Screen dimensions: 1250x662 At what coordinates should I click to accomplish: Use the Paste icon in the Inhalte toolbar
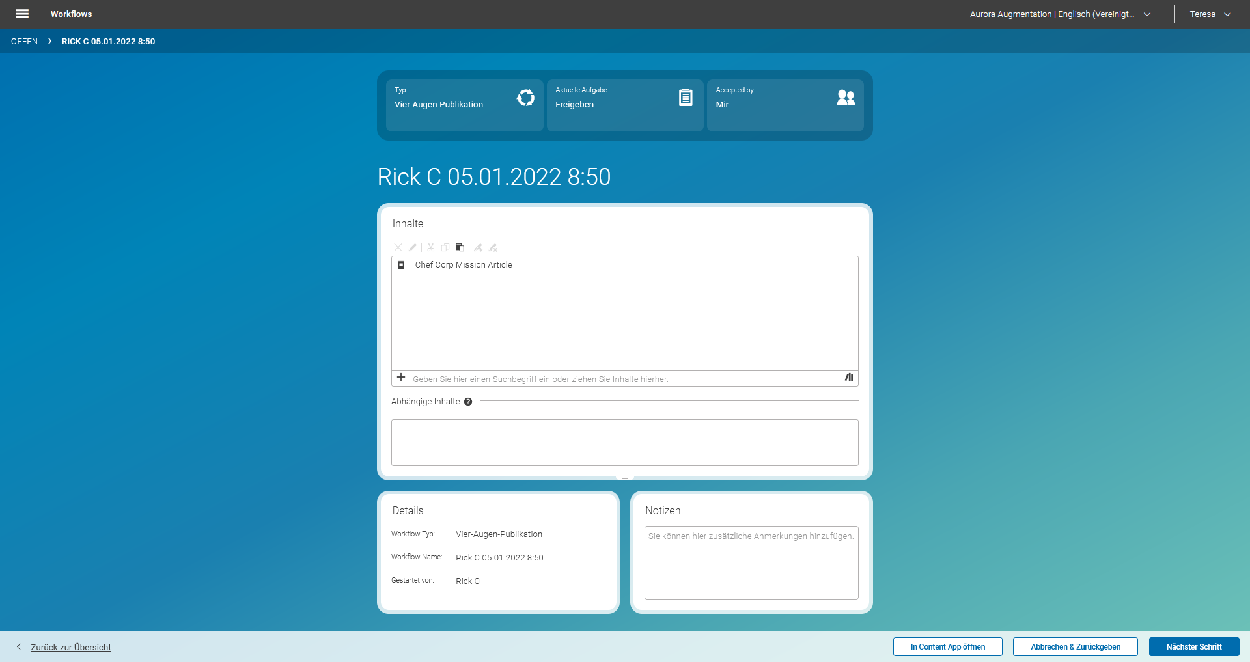(460, 247)
